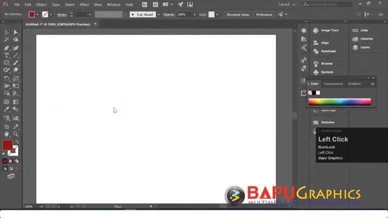Reset default fill and stroke

pyautogui.click(x=4, y=154)
